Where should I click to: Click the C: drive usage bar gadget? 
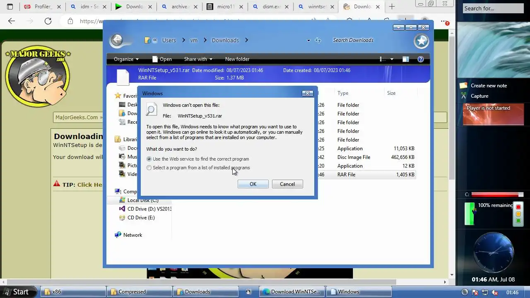[497, 195]
